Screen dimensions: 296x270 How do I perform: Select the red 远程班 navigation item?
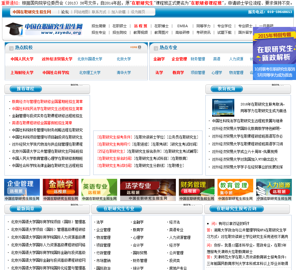(x=141, y=26)
